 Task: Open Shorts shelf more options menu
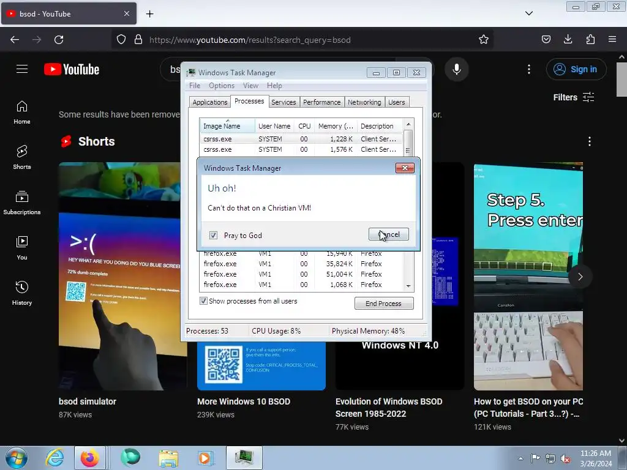pos(590,141)
